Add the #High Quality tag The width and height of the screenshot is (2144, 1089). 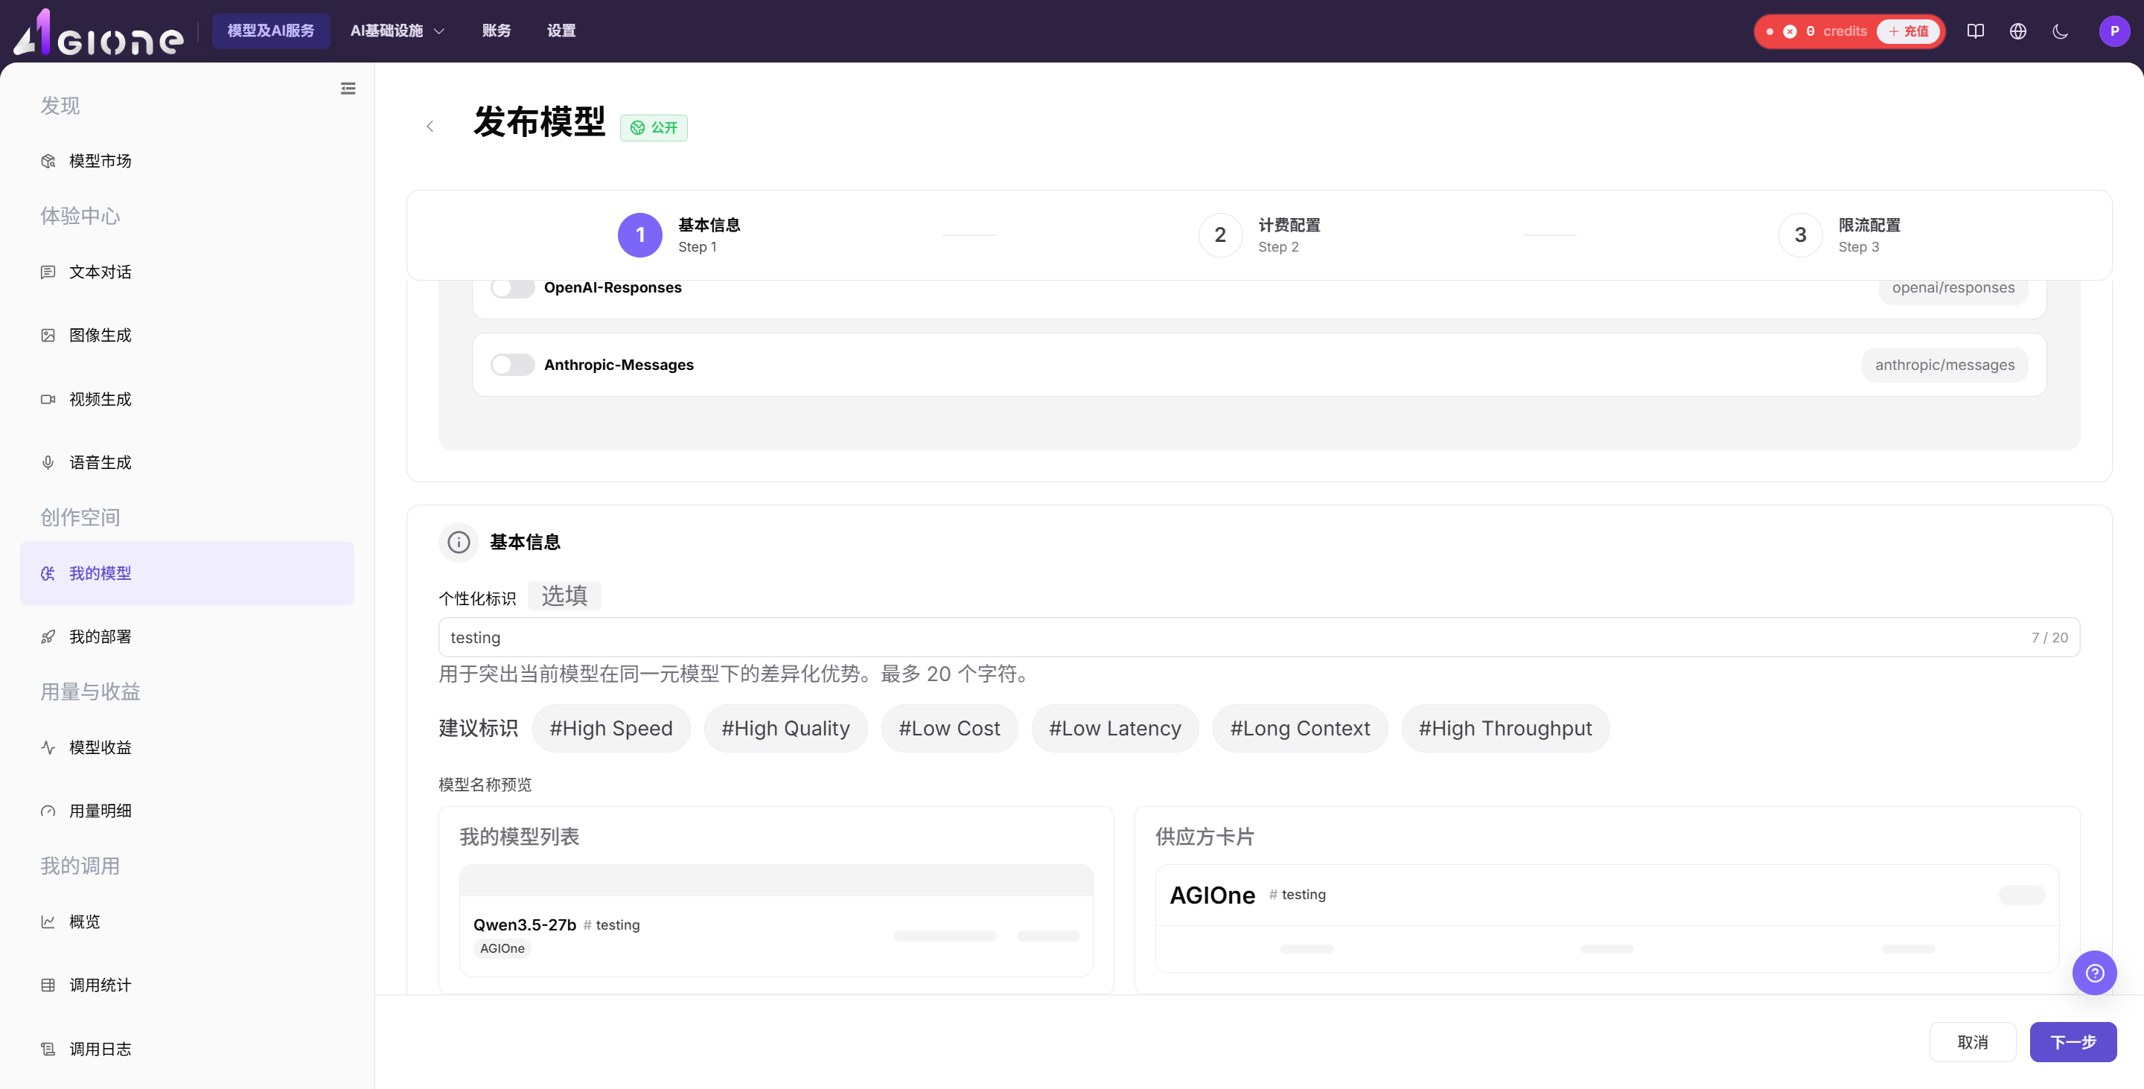(785, 728)
